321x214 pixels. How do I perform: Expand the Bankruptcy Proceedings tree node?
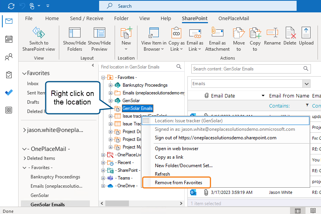(x=110, y=85)
